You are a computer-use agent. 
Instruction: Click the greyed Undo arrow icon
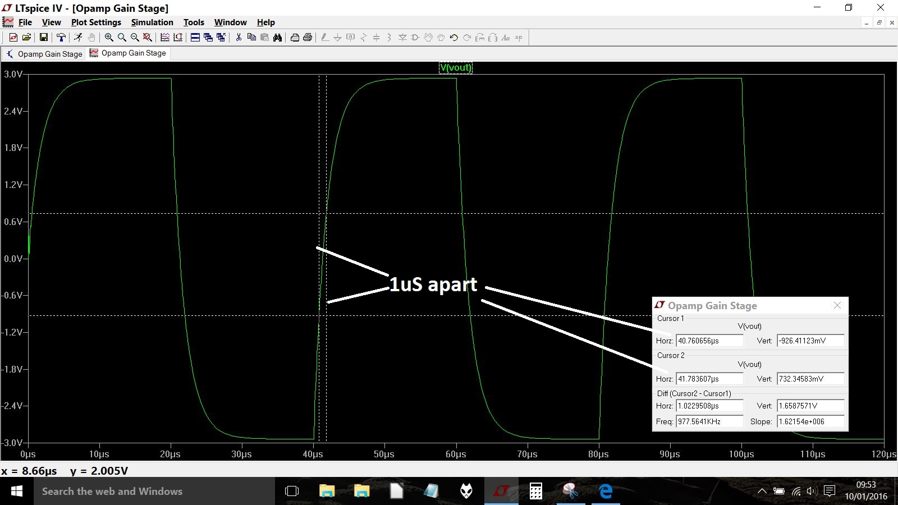click(454, 38)
